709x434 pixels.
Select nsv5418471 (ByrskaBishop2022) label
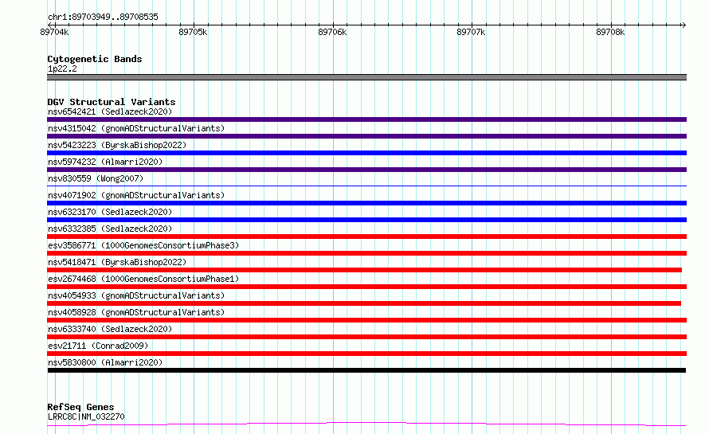pyautogui.click(x=117, y=262)
